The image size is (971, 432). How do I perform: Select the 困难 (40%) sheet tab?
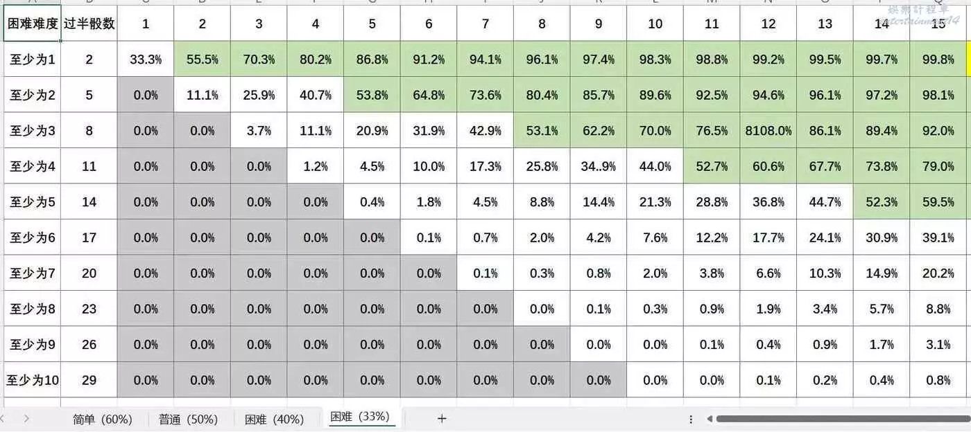(274, 419)
